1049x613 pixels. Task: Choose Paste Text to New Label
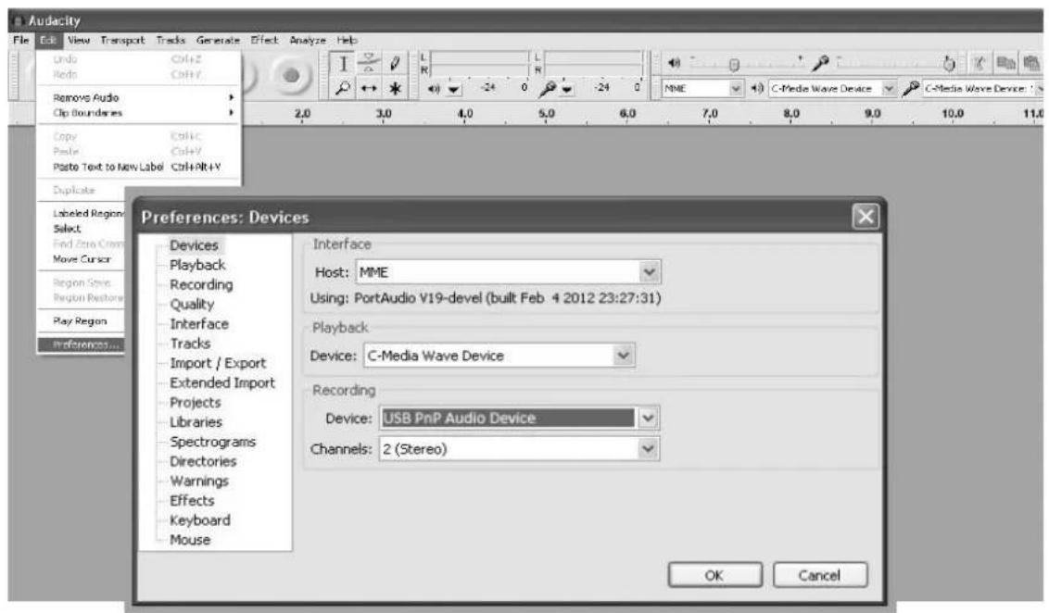(x=138, y=167)
